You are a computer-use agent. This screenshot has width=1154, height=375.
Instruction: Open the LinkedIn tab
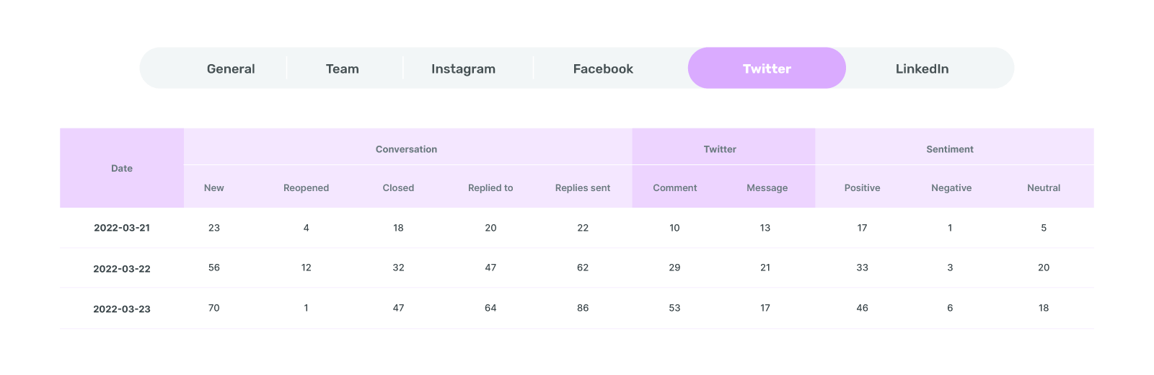(922, 69)
